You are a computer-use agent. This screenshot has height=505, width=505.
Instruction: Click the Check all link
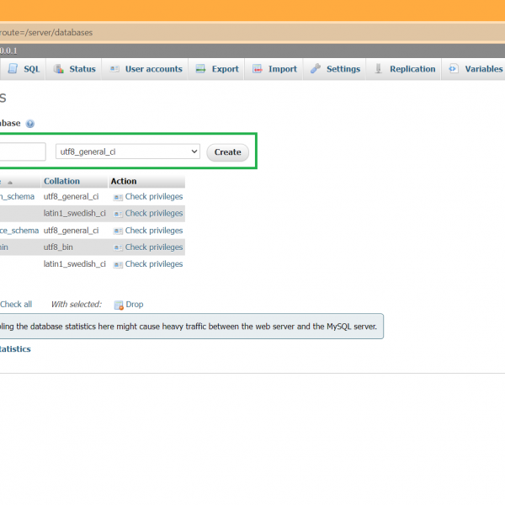point(16,305)
